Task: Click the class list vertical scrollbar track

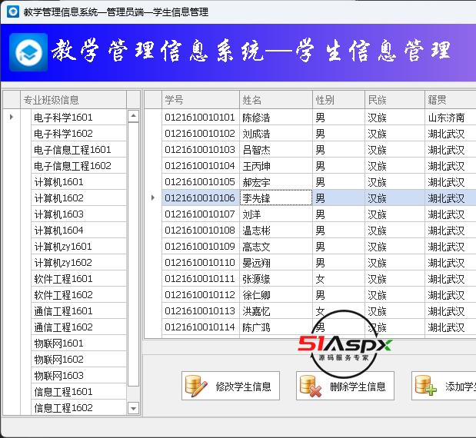Action: pos(133,254)
